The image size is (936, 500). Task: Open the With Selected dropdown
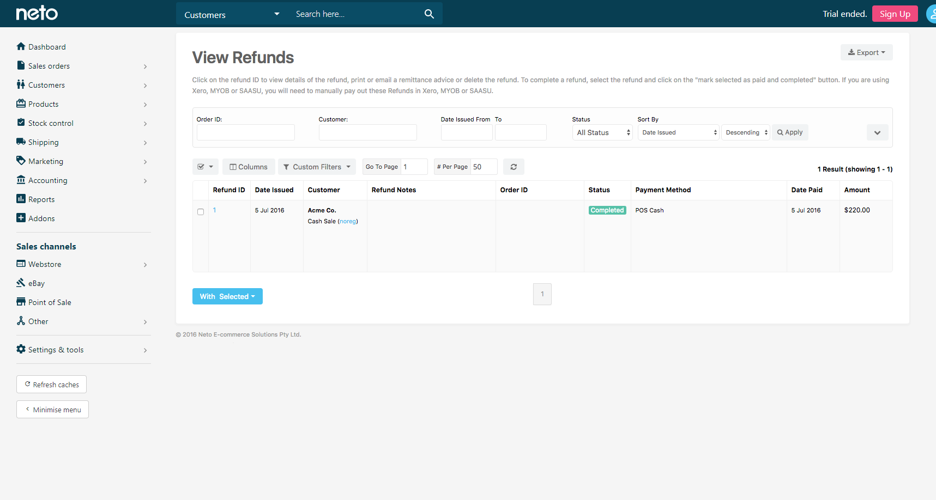[x=227, y=296]
